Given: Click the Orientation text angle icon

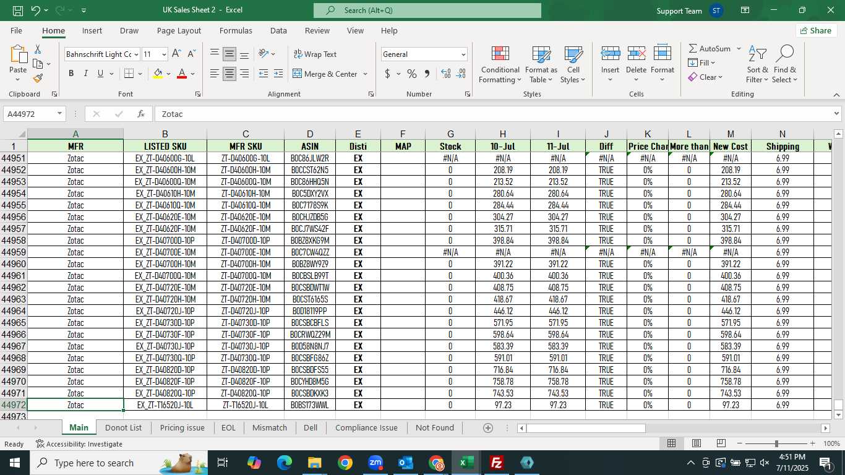Looking at the screenshot, I should (264, 54).
